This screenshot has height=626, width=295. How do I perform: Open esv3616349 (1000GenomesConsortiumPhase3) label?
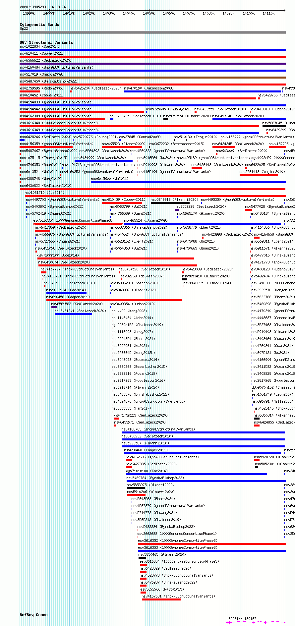pyautogui.click(x=60, y=130)
